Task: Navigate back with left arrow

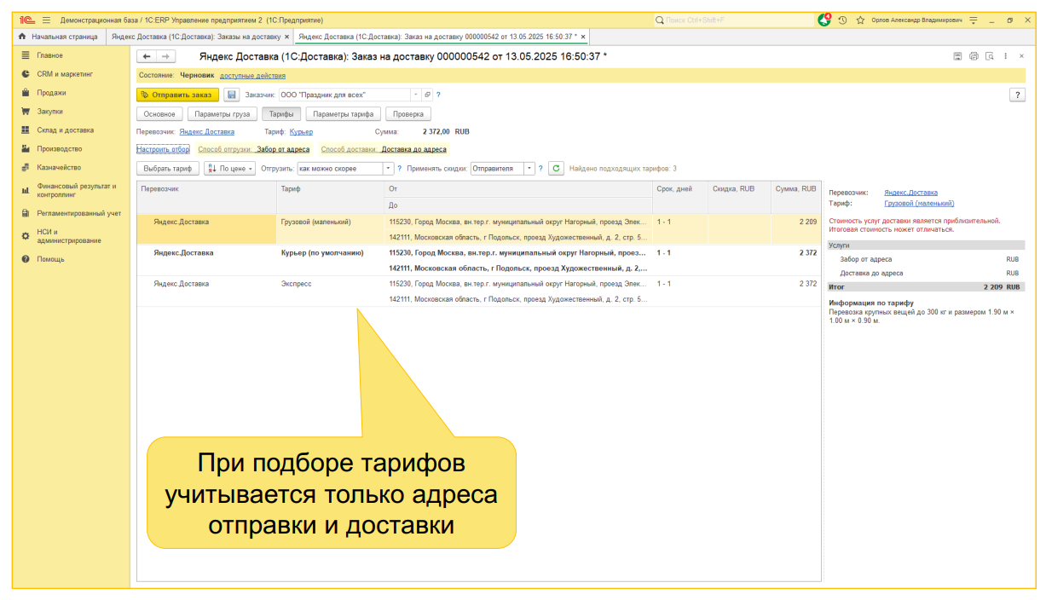Action: click(146, 55)
